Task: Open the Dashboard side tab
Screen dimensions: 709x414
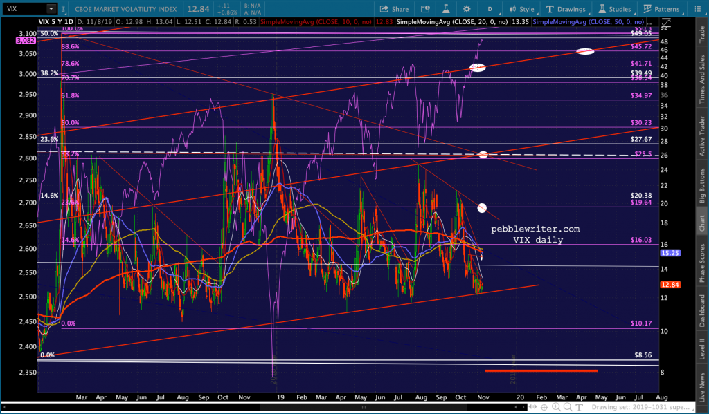Action: tap(701, 308)
